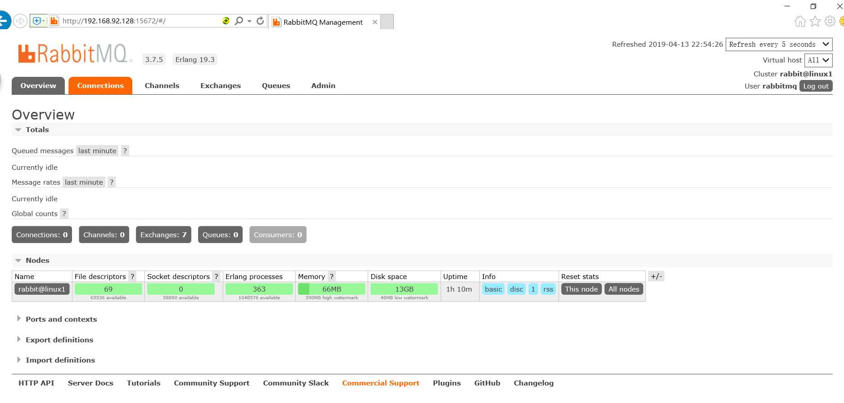
Task: Open the Virtual host dropdown
Action: click(x=819, y=60)
